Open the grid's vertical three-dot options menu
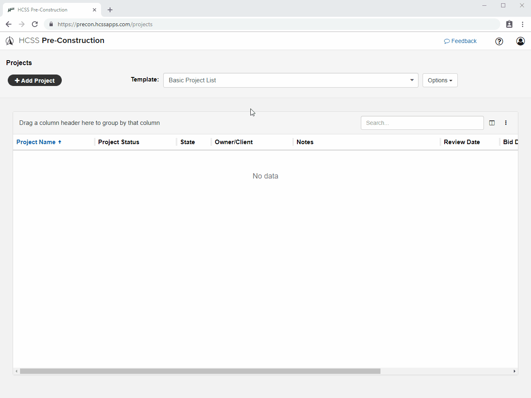The image size is (531, 398). pos(506,122)
